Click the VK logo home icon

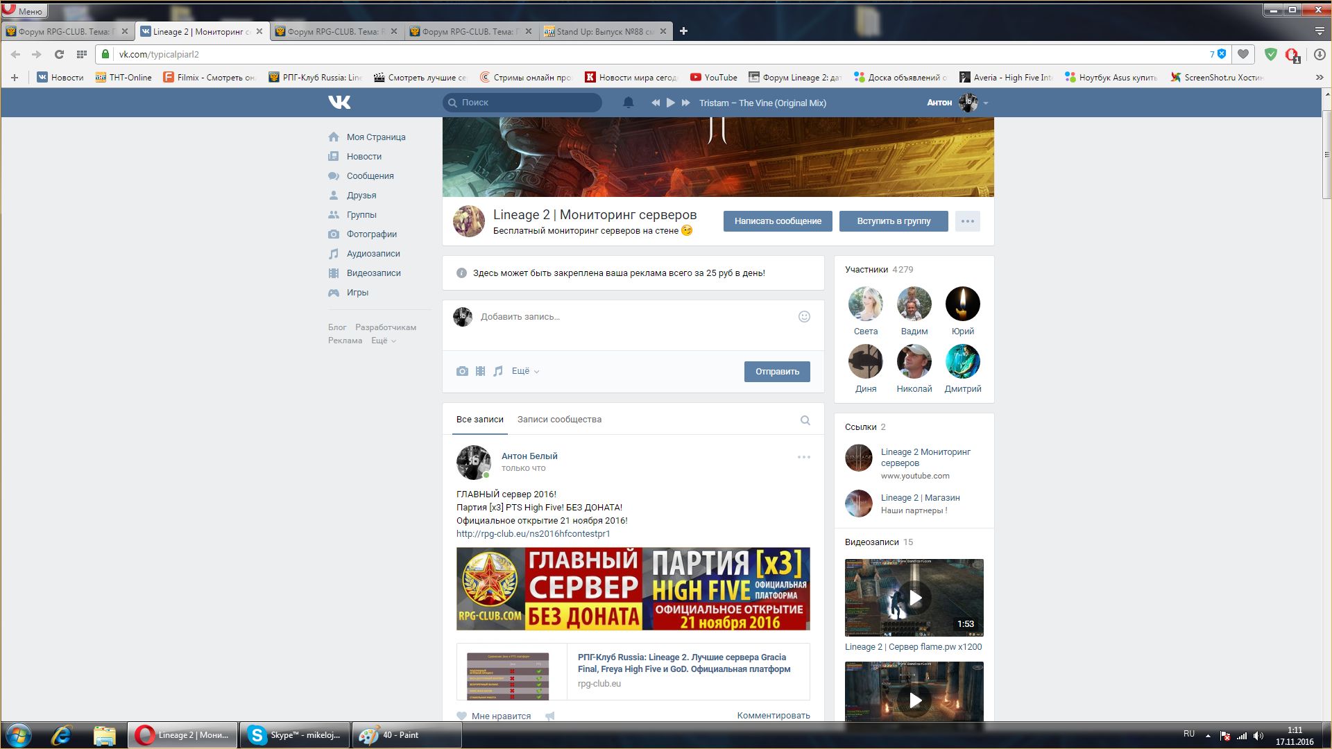339,103
